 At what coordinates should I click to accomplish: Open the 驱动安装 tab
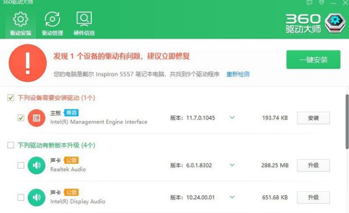point(20,24)
